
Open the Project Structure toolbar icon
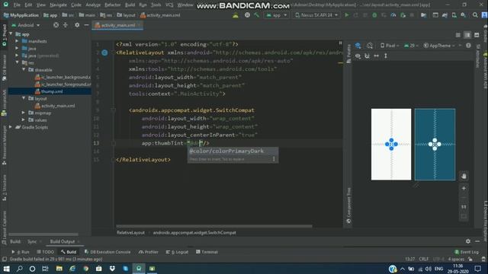point(424,15)
